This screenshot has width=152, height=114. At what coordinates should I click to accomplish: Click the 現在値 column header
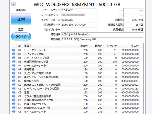coord(82,46)
